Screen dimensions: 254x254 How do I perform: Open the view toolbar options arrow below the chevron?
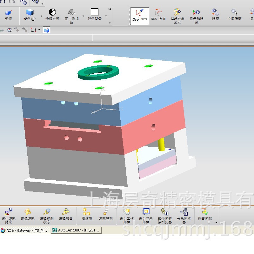coord(110,23)
